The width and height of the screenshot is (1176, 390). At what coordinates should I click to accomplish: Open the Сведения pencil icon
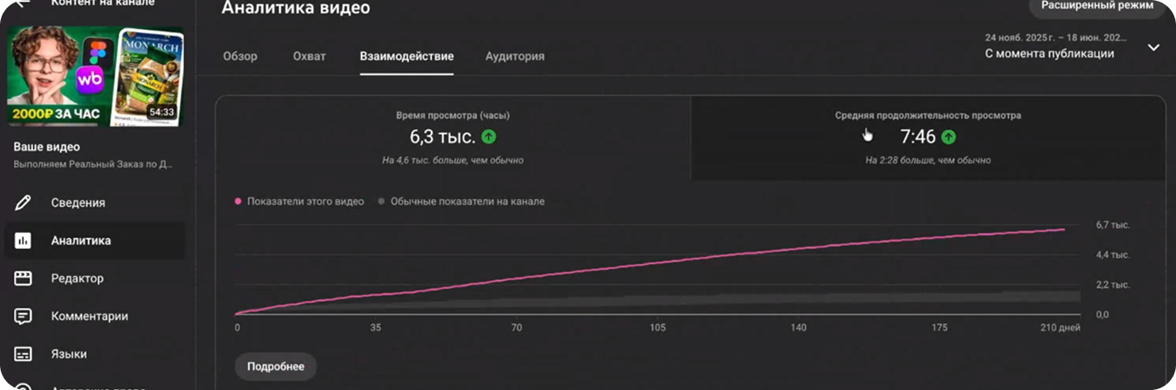23,202
